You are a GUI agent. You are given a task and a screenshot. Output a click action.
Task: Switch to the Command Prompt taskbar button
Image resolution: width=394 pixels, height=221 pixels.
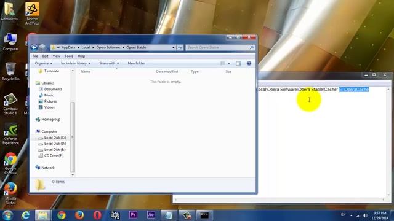(204, 215)
